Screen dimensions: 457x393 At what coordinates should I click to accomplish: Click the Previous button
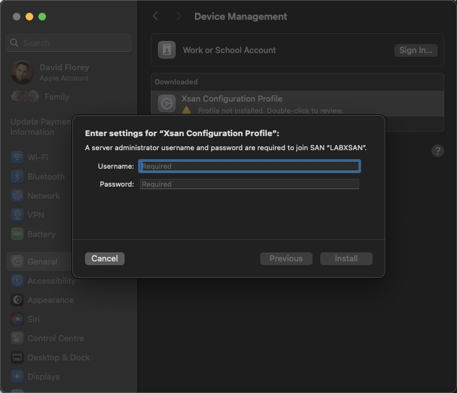pos(286,259)
